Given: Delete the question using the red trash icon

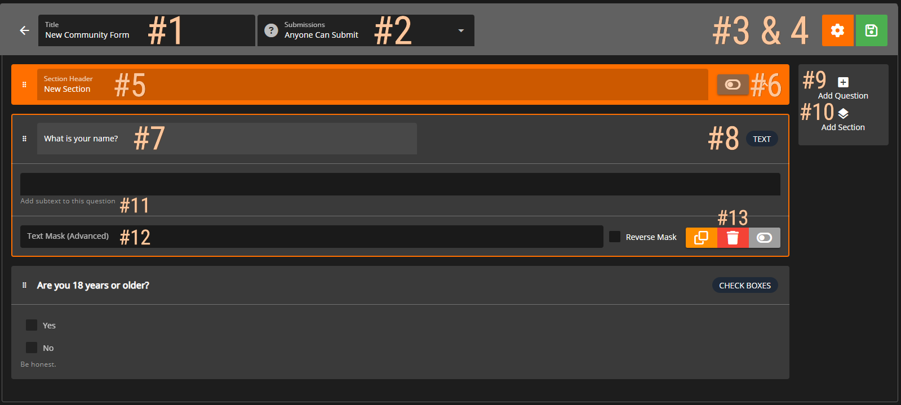Looking at the screenshot, I should 733,238.
